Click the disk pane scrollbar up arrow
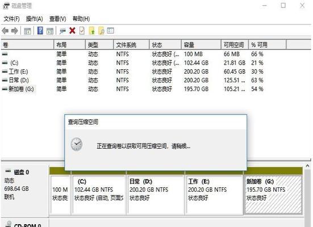Image resolution: width=313 pixels, height=227 pixels. (308, 166)
